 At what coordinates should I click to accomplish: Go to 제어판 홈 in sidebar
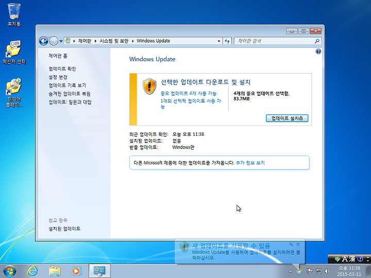pyautogui.click(x=58, y=56)
